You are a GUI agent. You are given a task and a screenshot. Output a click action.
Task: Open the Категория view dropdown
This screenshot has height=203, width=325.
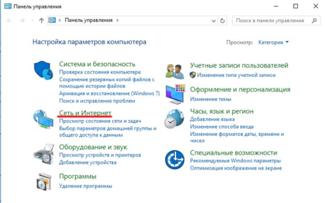pyautogui.click(x=274, y=42)
